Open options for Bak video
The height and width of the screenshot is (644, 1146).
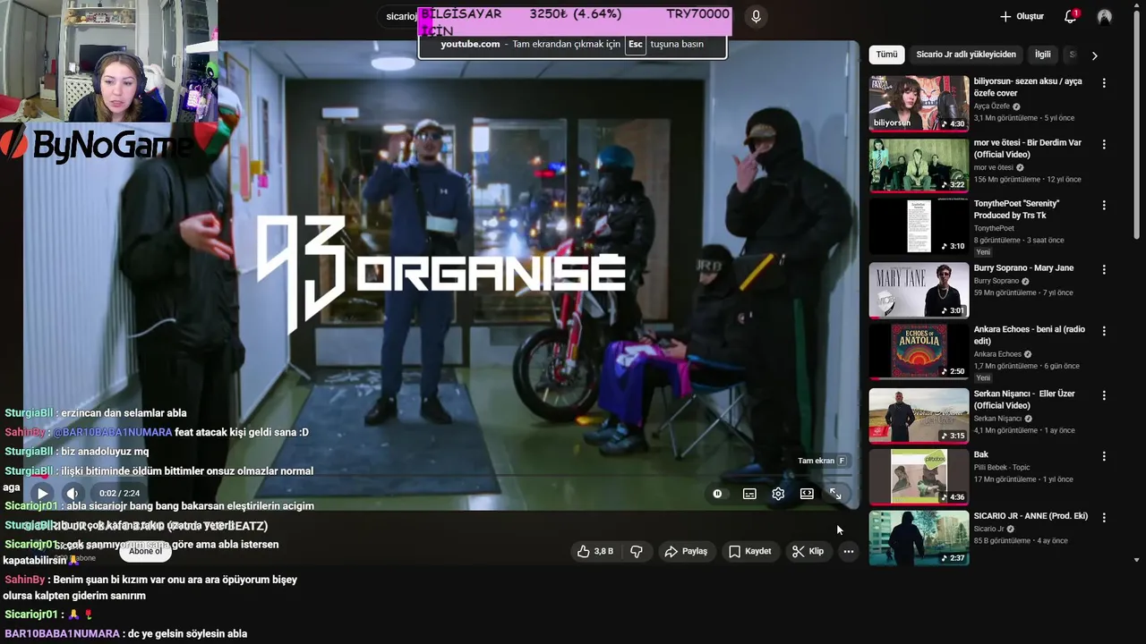coord(1104,455)
